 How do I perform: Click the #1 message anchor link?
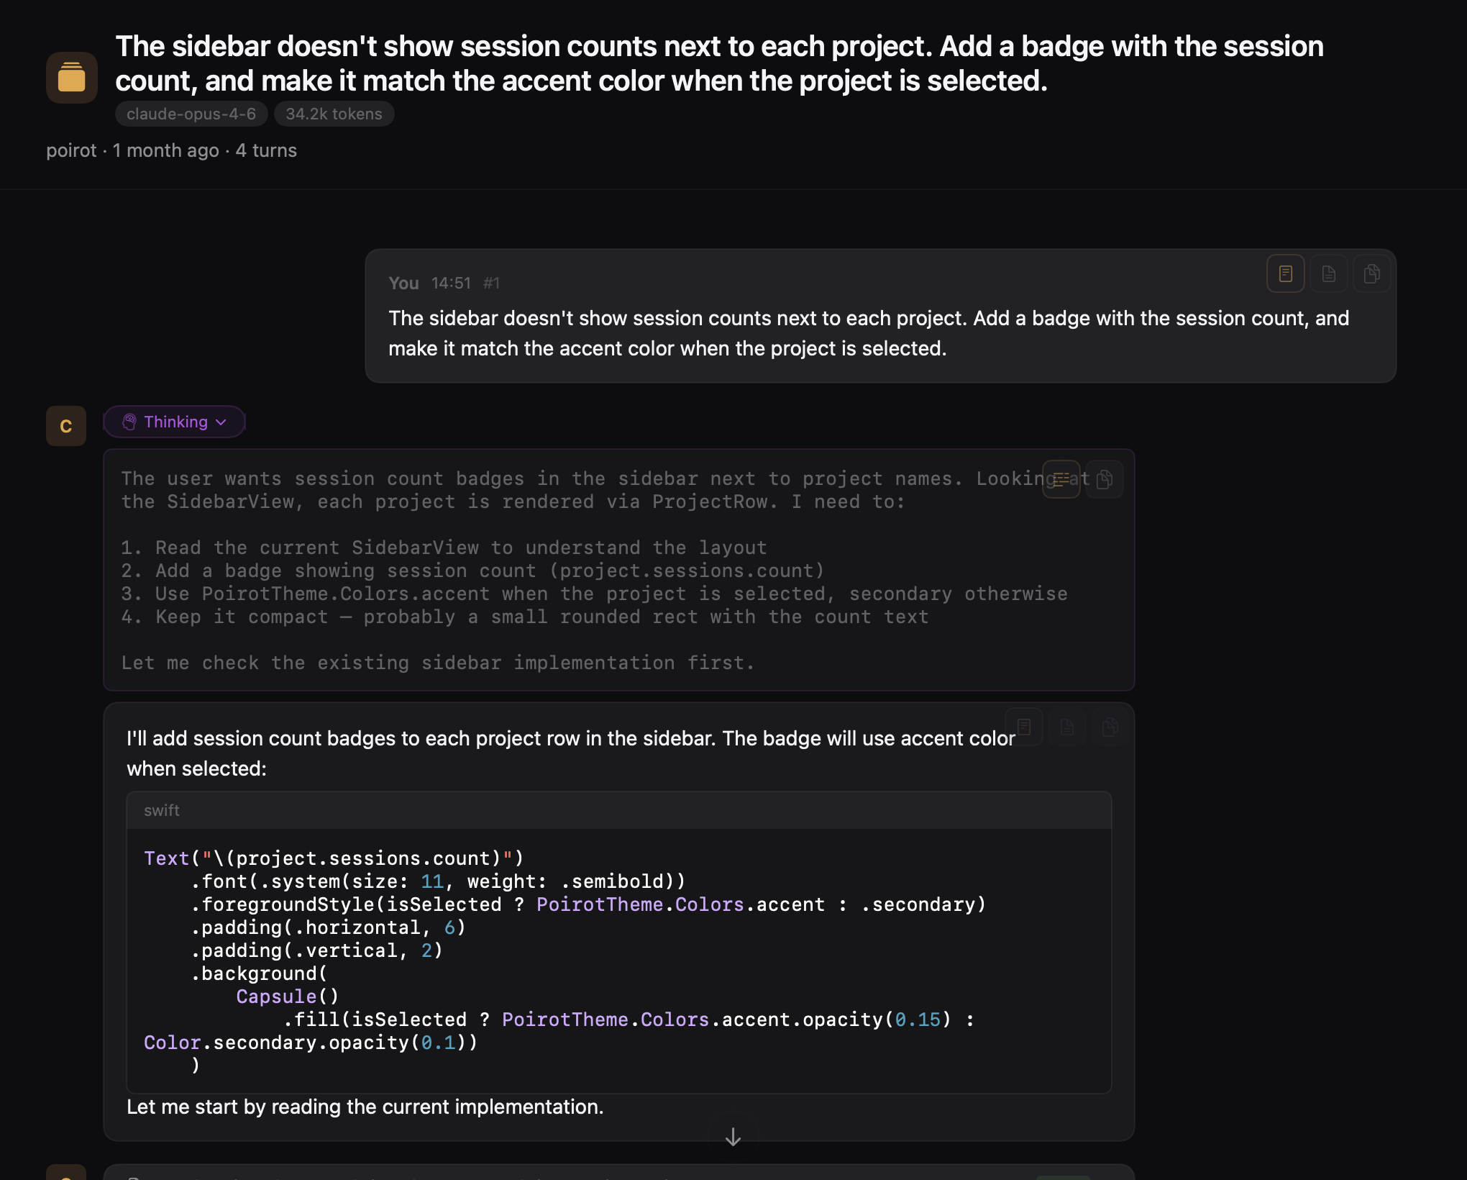click(492, 283)
